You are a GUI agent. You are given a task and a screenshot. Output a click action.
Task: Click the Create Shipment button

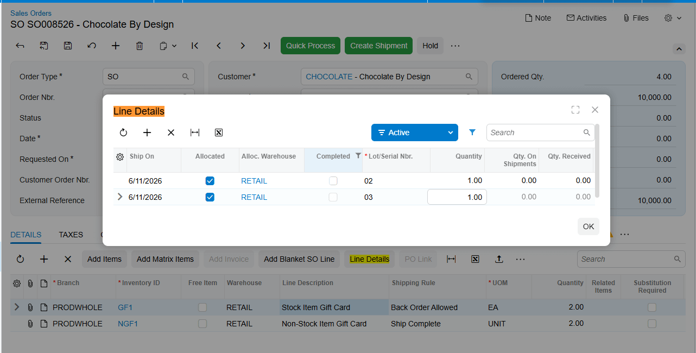tap(379, 46)
